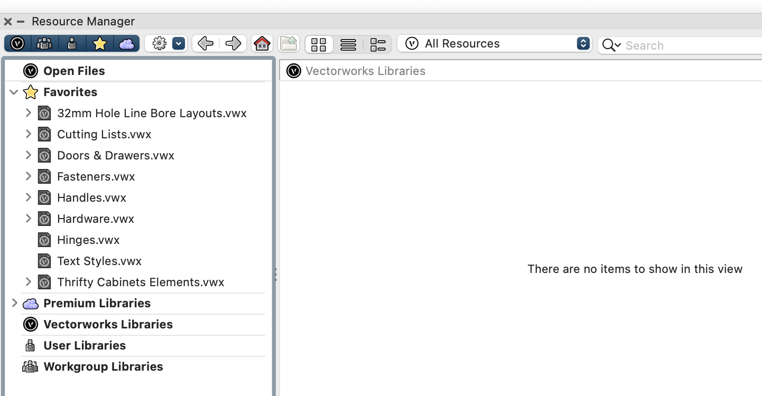Viewport: 762px width, 396px height.
Task: Click the back navigation arrow
Action: [205, 43]
